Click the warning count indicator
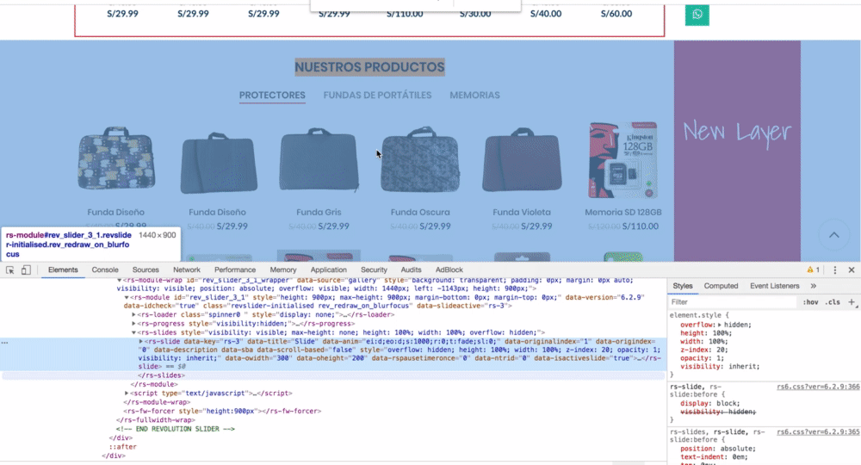 coord(814,270)
